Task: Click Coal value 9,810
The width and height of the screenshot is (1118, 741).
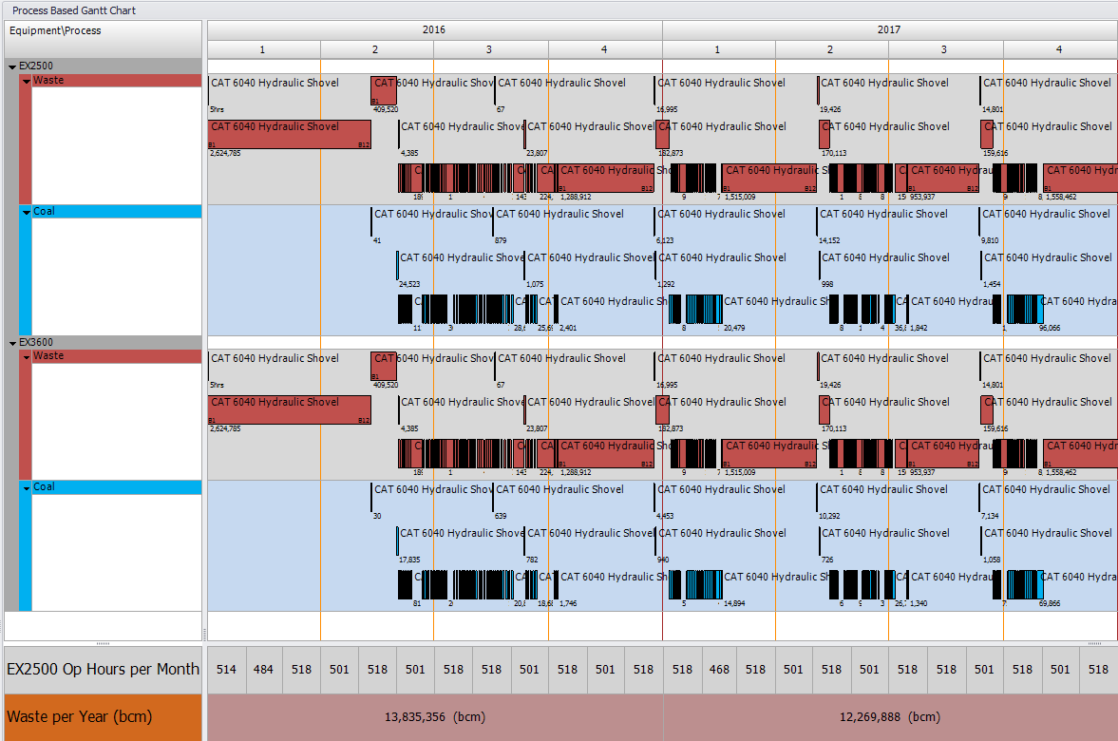Action: coord(991,241)
